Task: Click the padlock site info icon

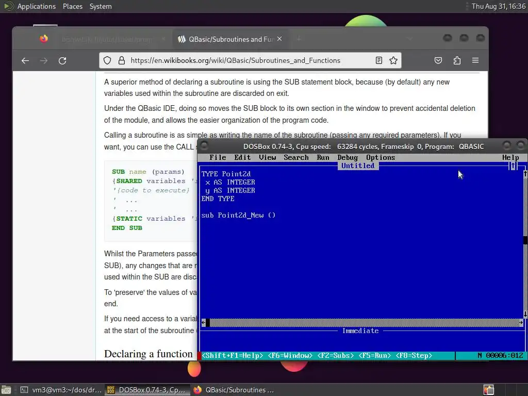Action: [x=122, y=61]
